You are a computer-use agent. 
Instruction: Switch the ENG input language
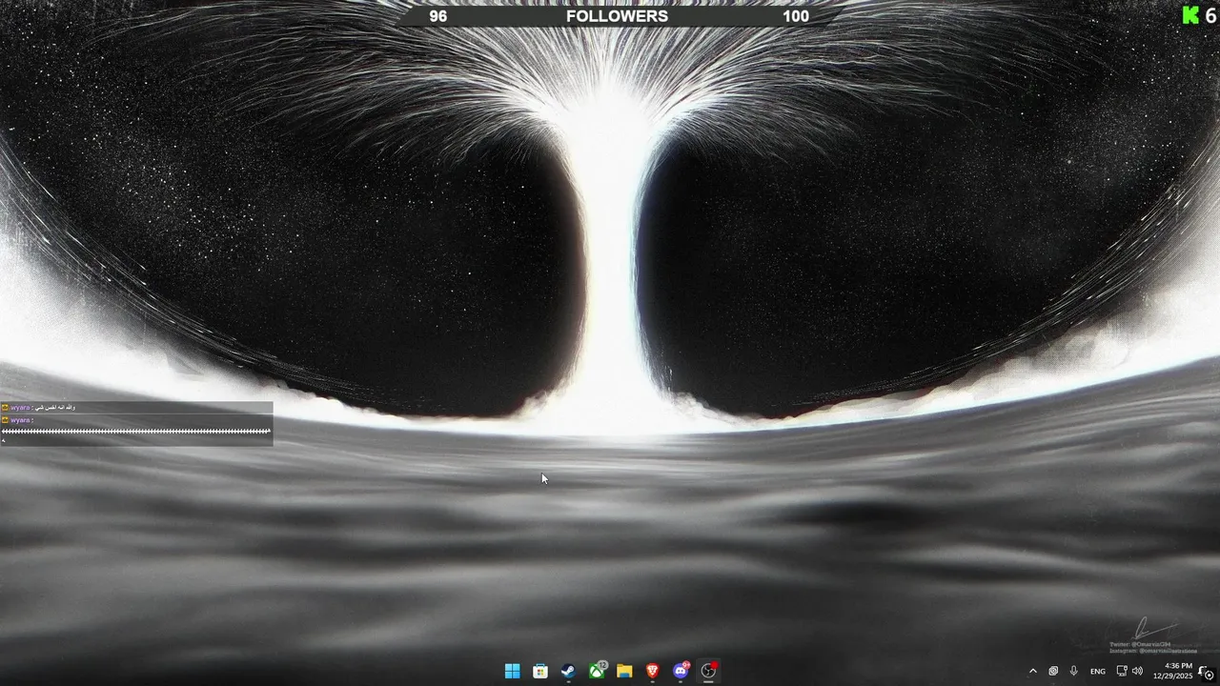pyautogui.click(x=1098, y=671)
